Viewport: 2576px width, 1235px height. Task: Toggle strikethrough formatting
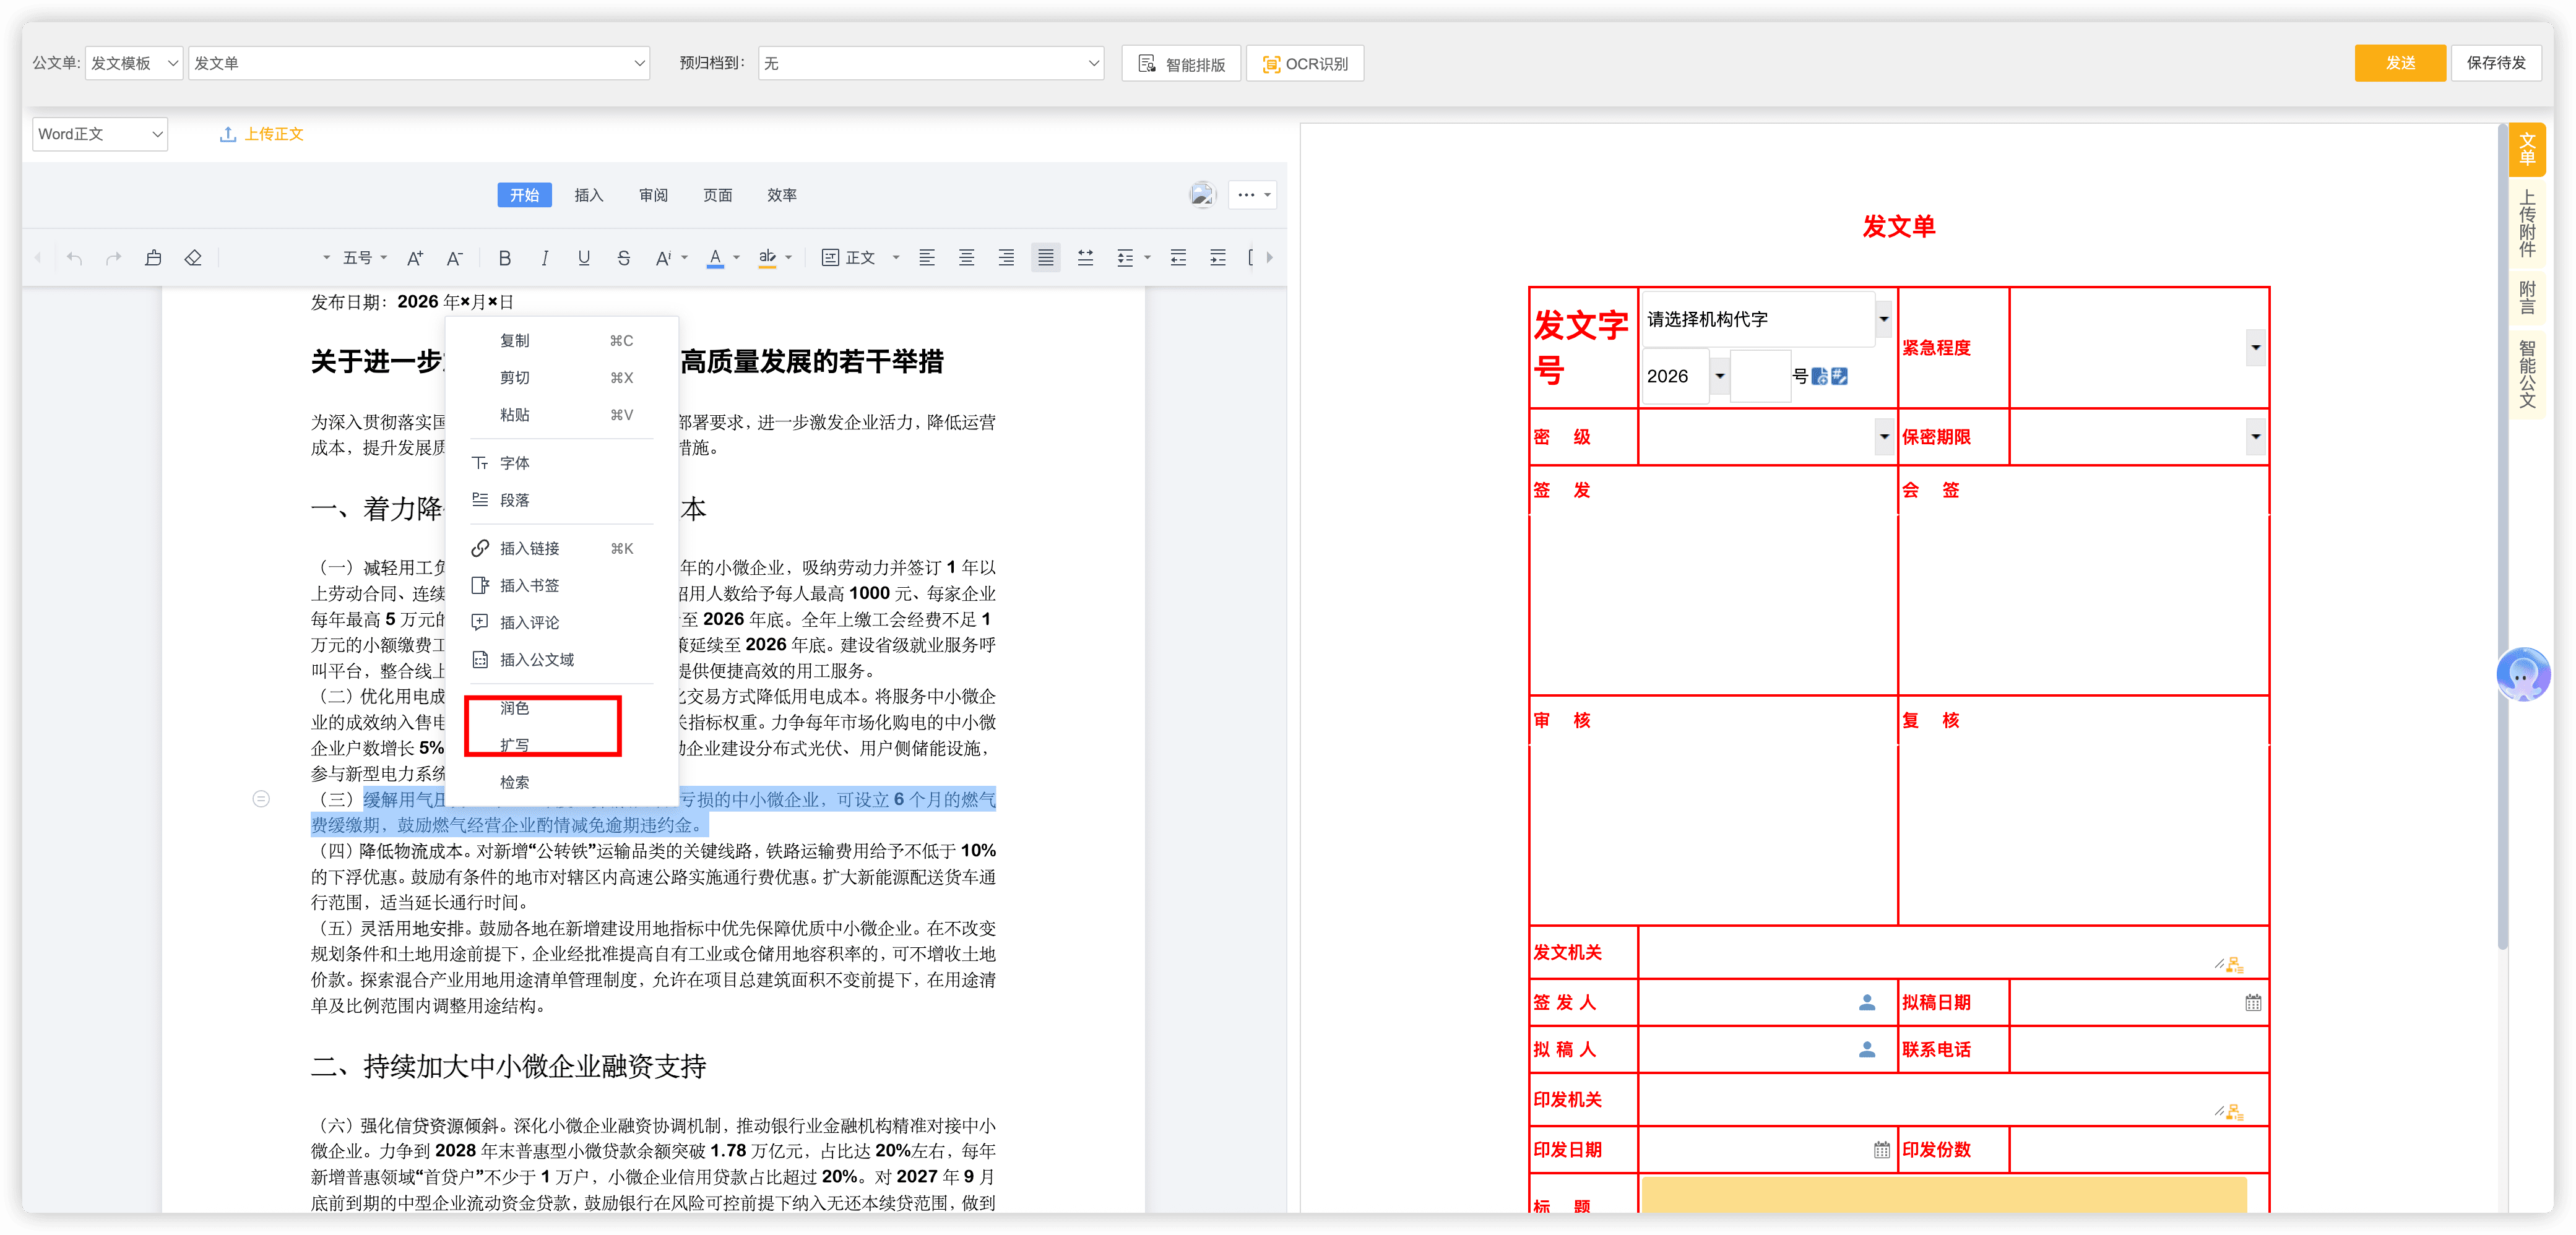pos(623,258)
